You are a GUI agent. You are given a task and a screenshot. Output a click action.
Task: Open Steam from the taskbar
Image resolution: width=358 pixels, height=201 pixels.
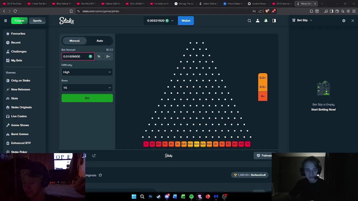click(159, 197)
